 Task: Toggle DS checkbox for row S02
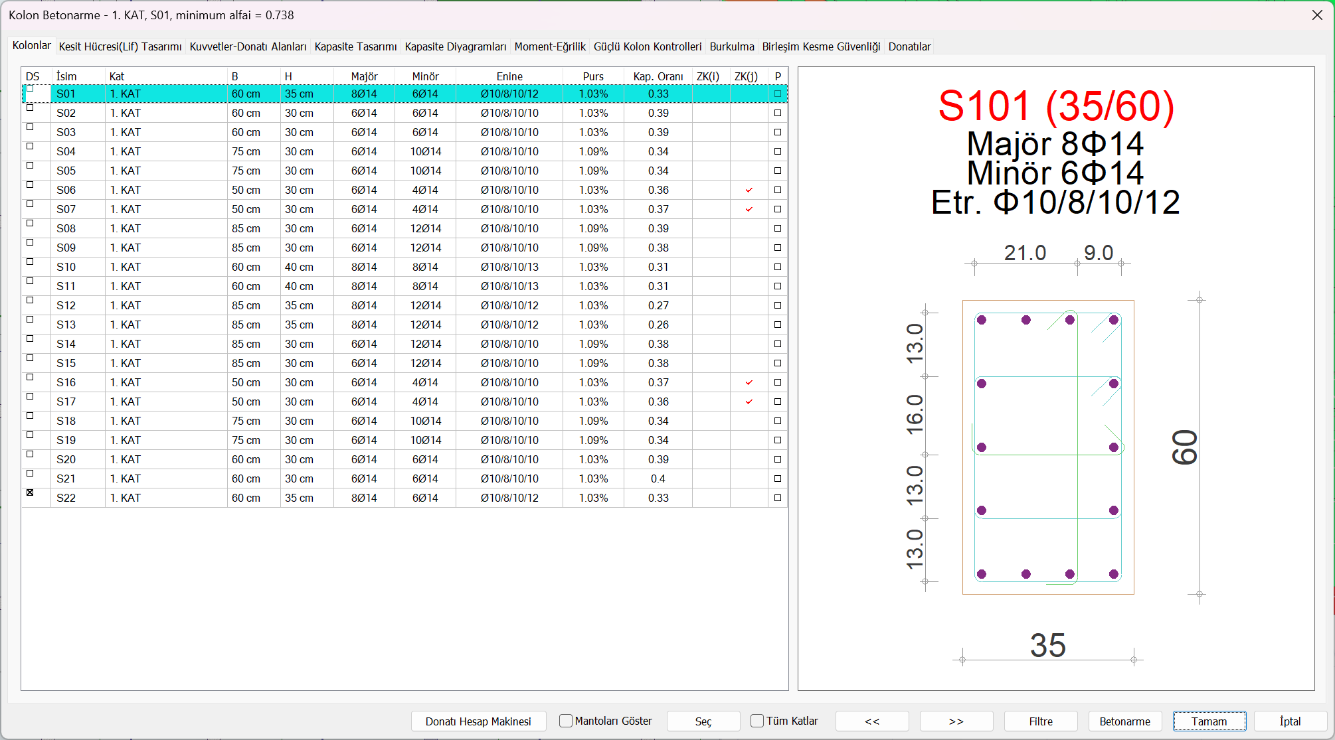click(x=30, y=108)
